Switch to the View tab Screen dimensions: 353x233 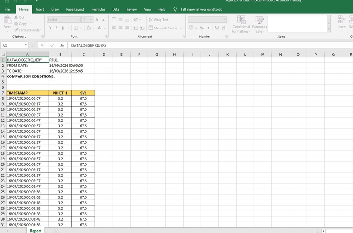pos(147,9)
